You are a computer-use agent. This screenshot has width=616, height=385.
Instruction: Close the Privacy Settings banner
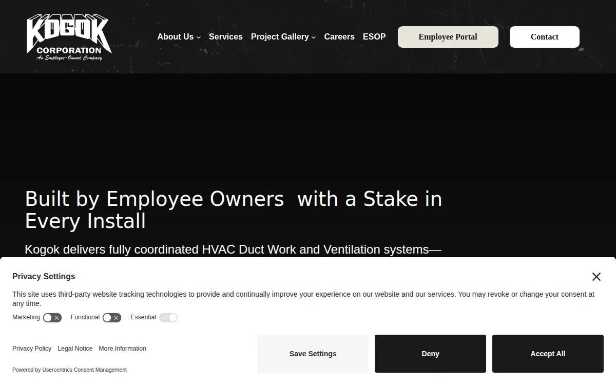pyautogui.click(x=596, y=277)
